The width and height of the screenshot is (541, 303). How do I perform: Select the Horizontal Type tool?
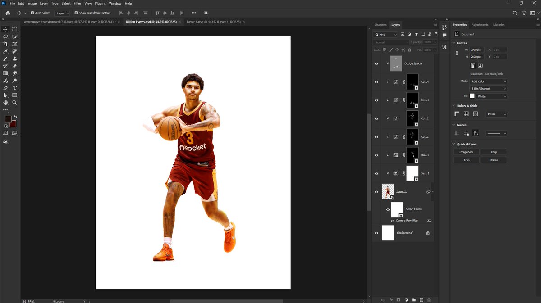(15, 88)
